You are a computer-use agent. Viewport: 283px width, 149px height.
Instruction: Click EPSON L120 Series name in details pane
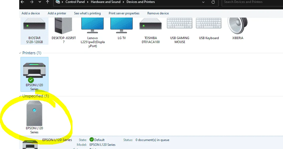click(x=57, y=140)
